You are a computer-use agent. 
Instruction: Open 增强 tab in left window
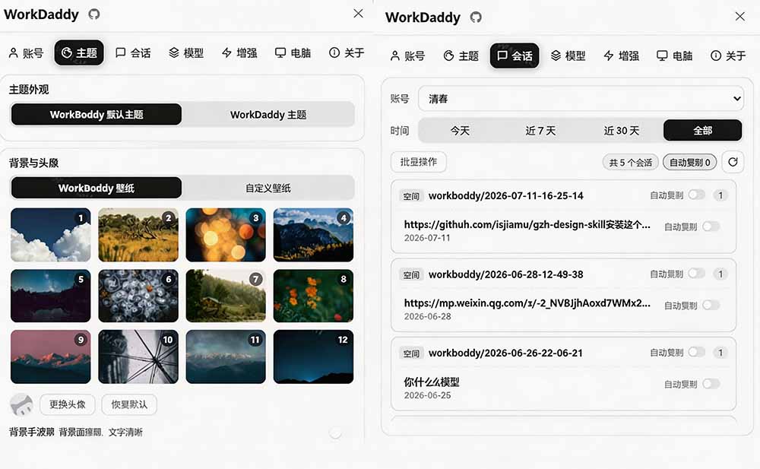point(239,53)
